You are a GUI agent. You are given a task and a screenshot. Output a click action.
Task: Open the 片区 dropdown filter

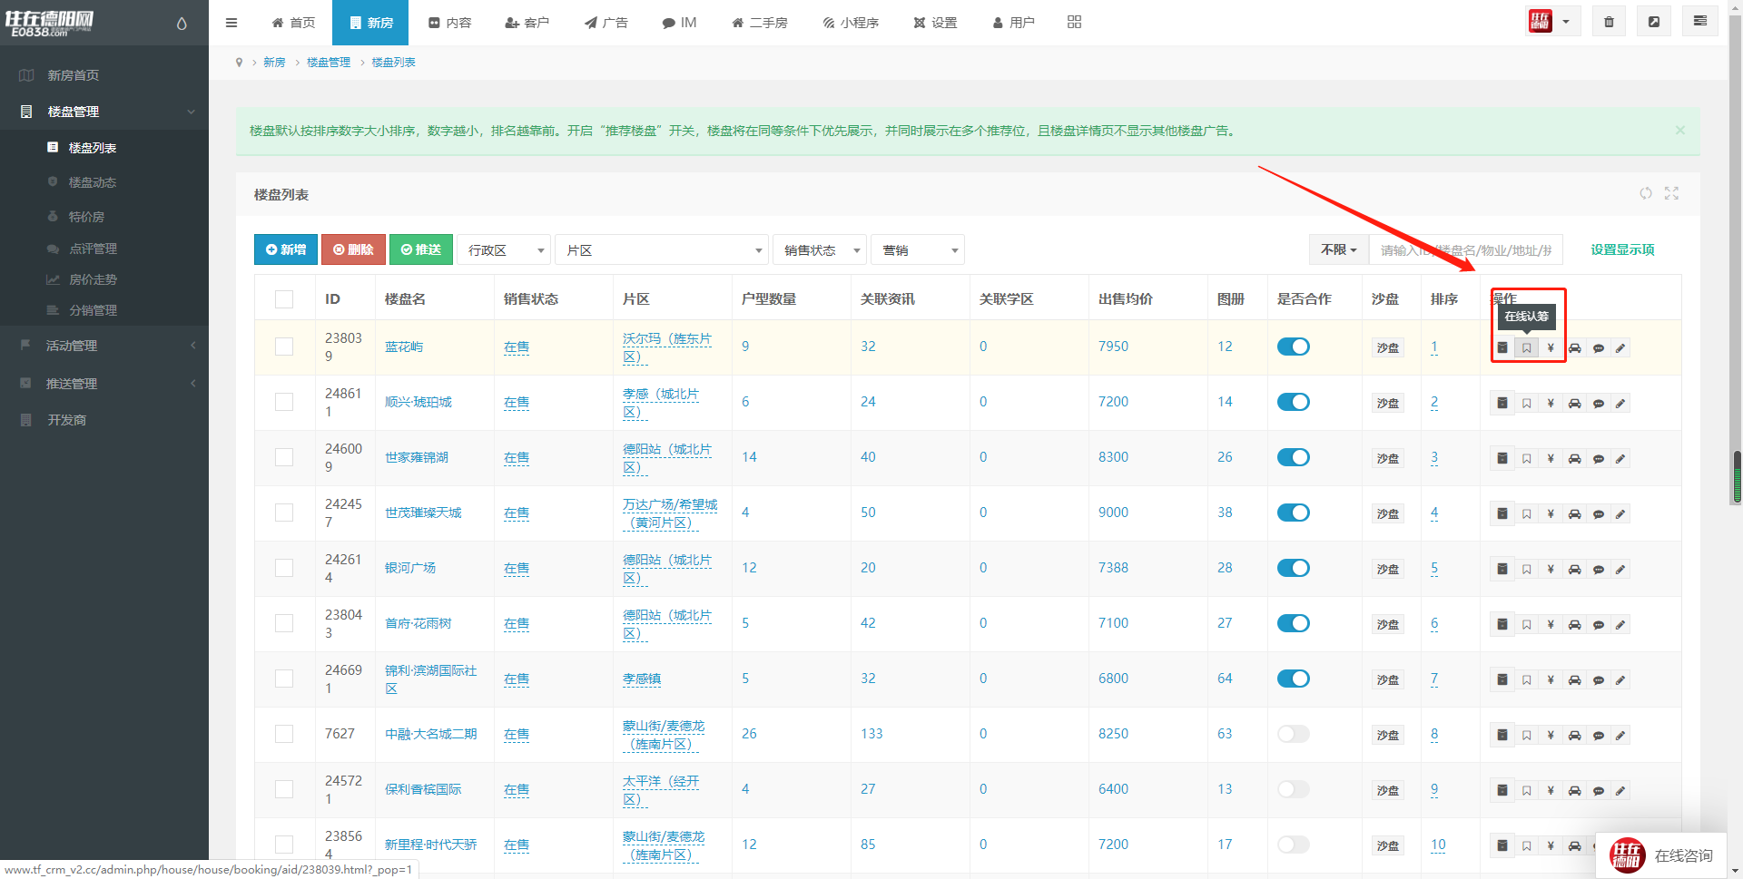click(x=662, y=249)
